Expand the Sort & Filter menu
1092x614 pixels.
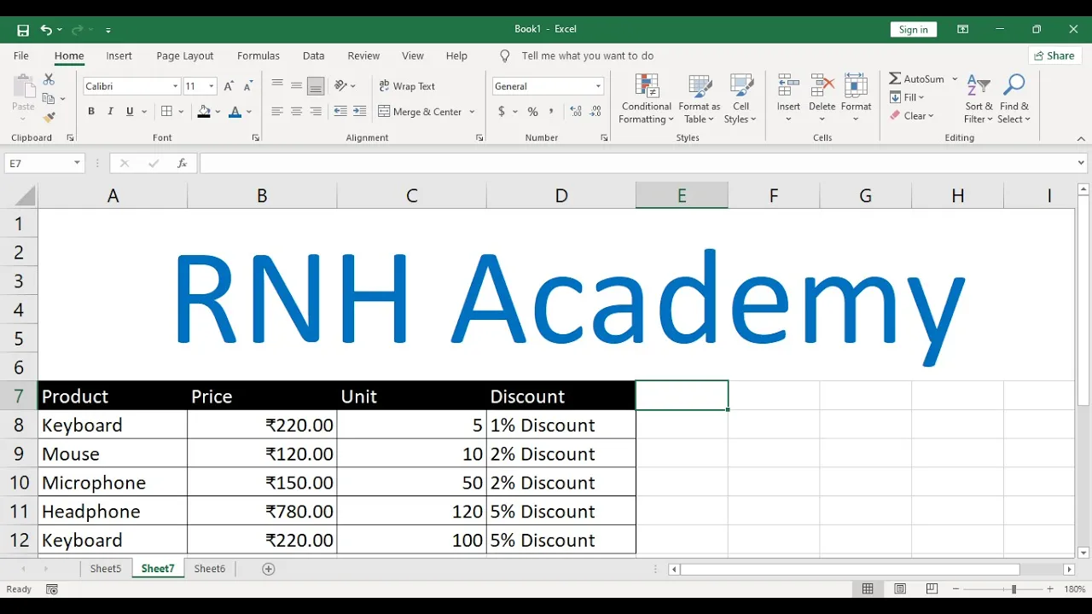pyautogui.click(x=979, y=99)
